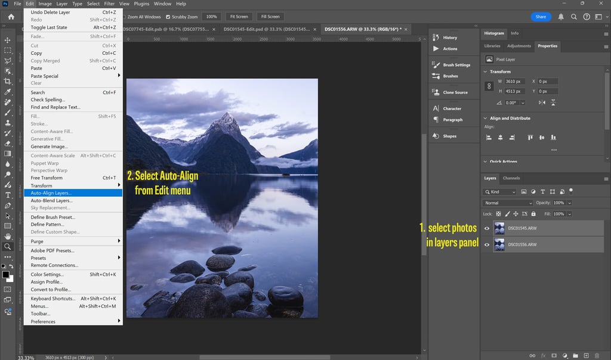Viewport: 611px width, 360px height.
Task: Open the layer Kind filter dropdown
Action: tap(500, 192)
